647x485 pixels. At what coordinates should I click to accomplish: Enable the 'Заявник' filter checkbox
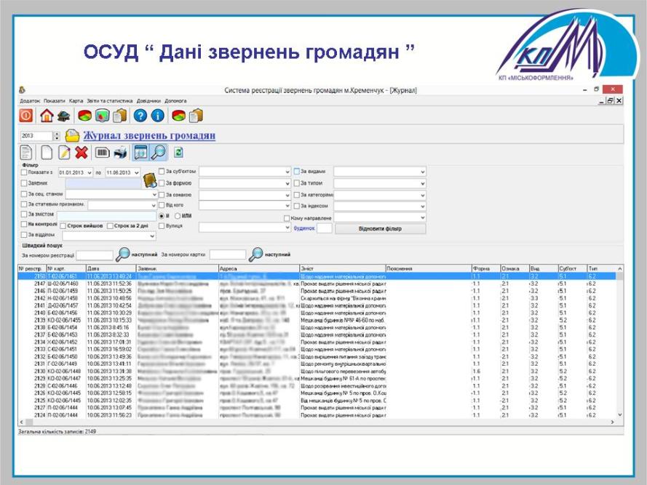click(x=24, y=184)
